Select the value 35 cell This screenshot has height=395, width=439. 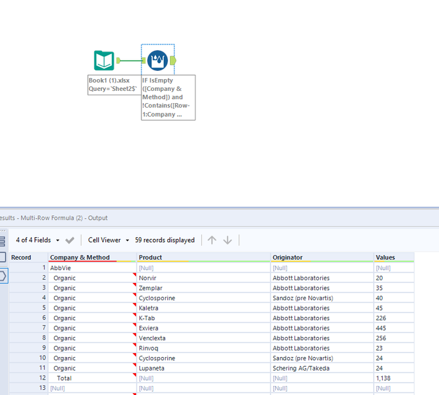[x=394, y=288]
